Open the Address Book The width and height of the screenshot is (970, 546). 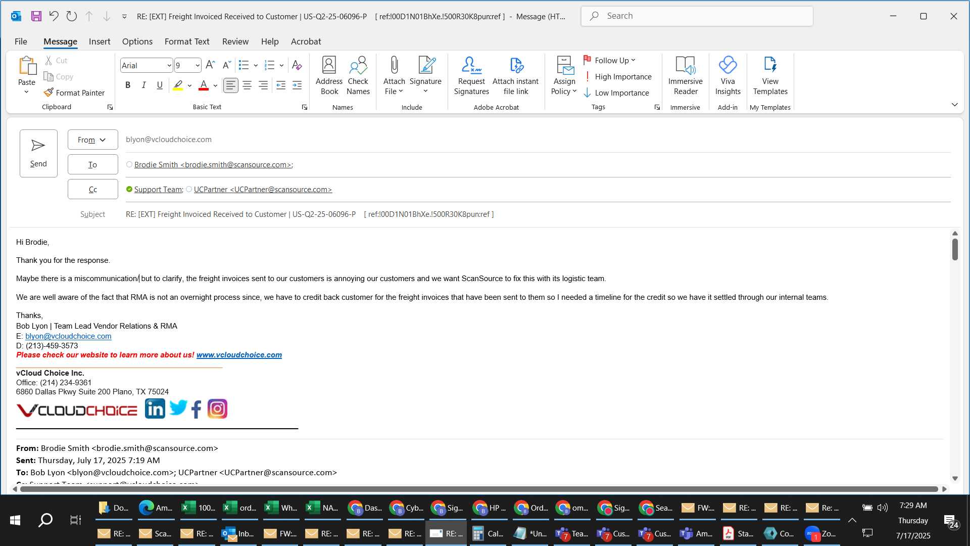pyautogui.click(x=329, y=75)
